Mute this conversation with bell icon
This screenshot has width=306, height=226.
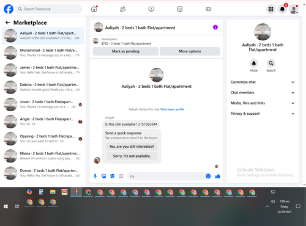[x=254, y=64]
